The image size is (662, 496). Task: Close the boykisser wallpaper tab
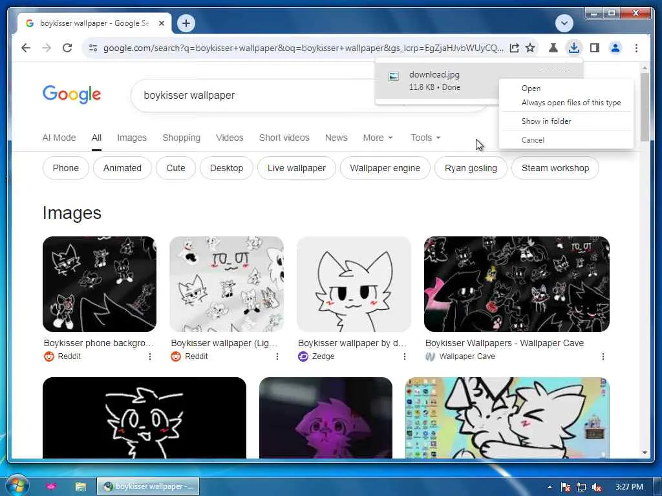[x=161, y=24]
